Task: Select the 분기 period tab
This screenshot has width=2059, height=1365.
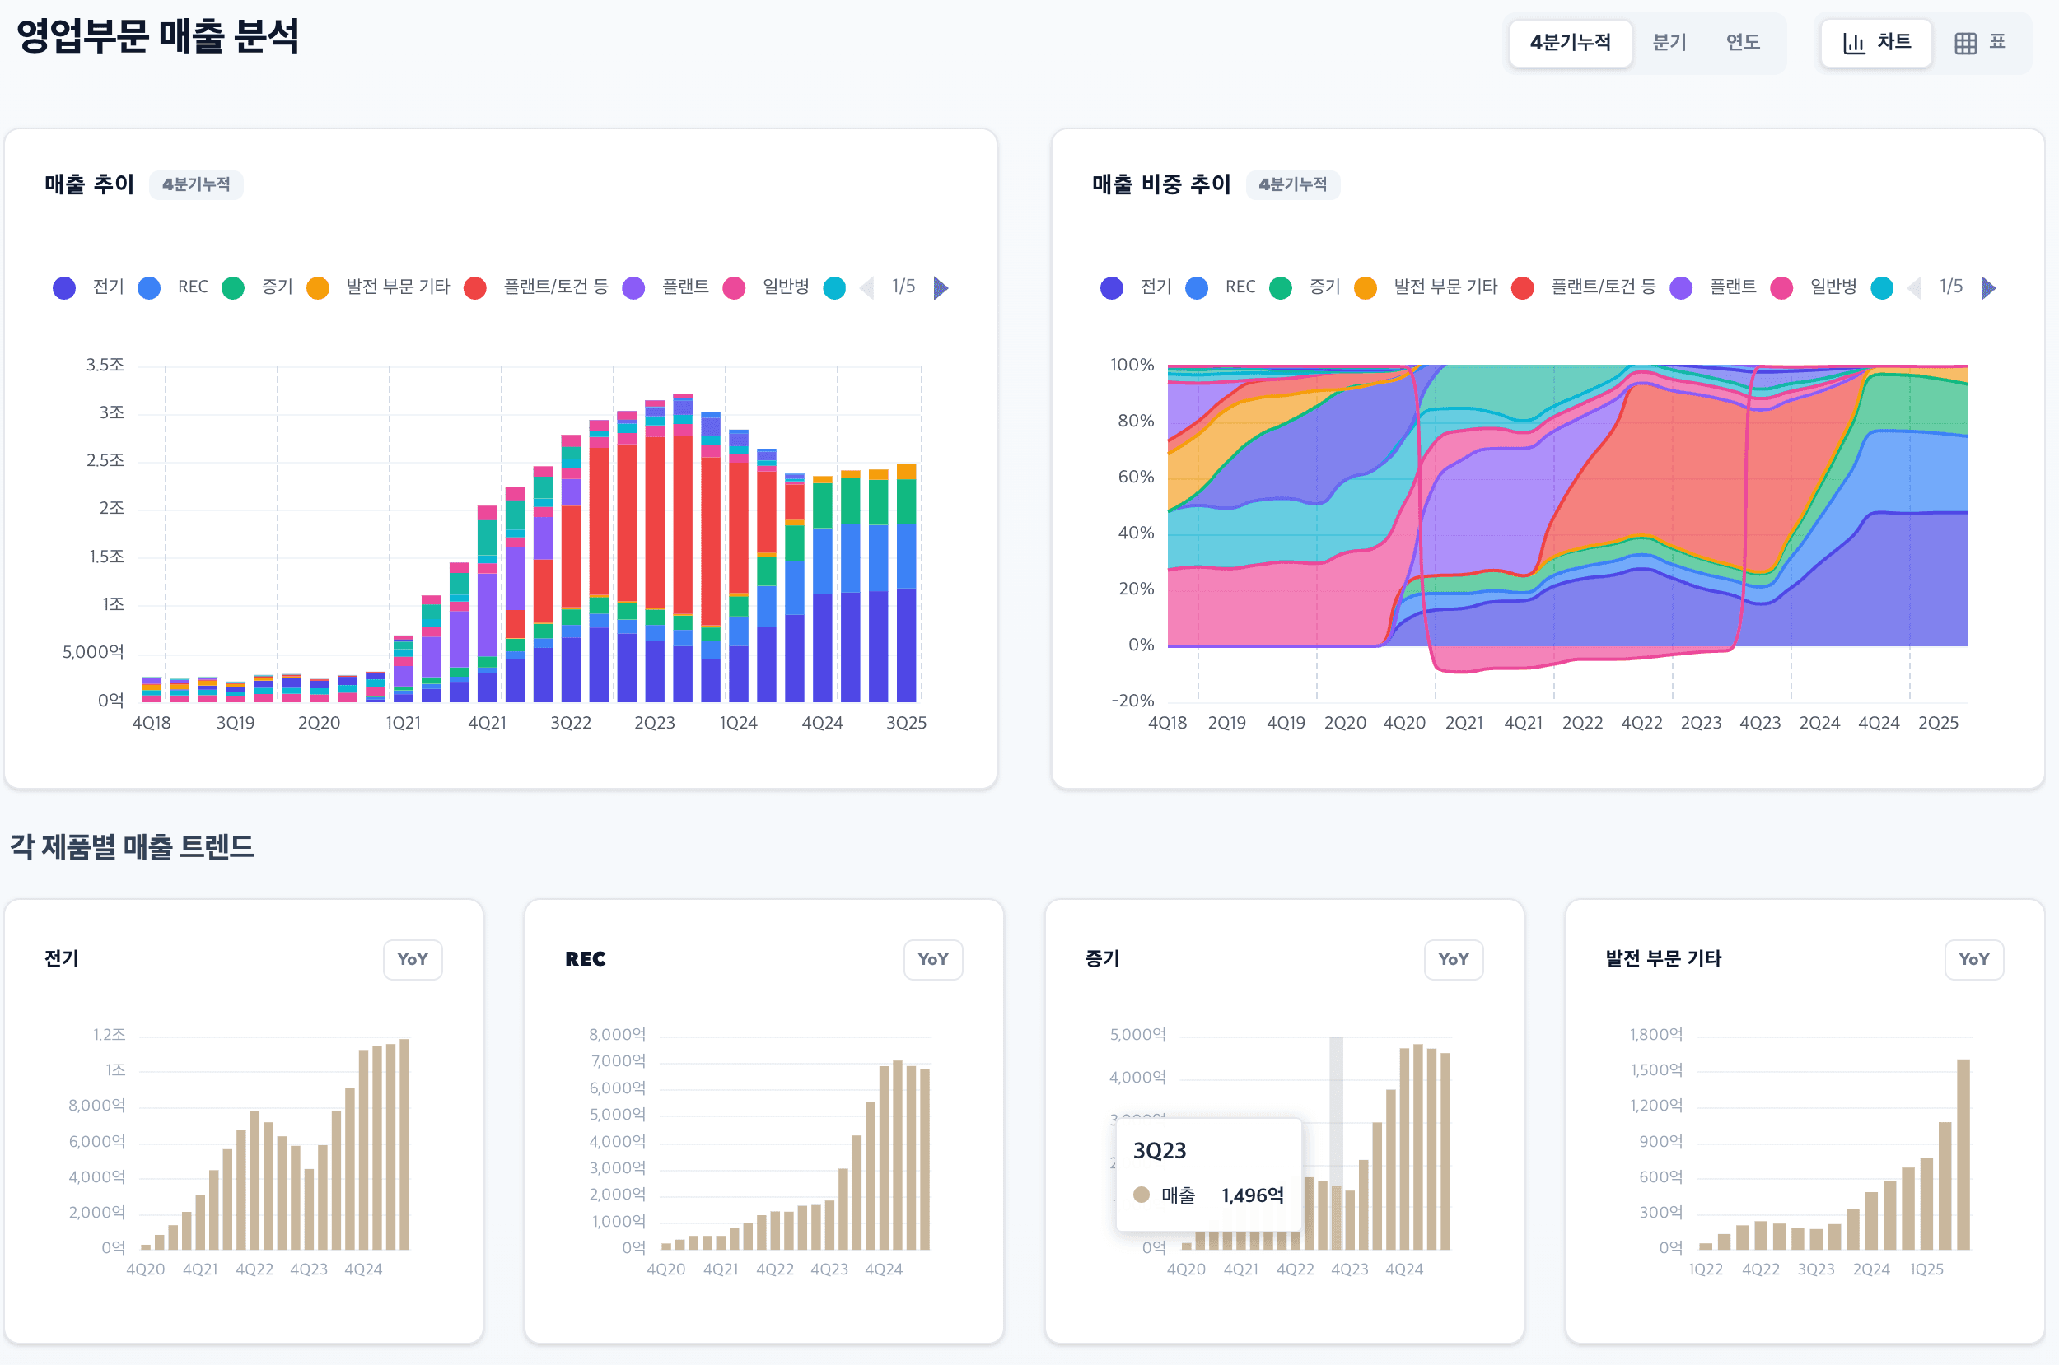Action: tap(1669, 43)
